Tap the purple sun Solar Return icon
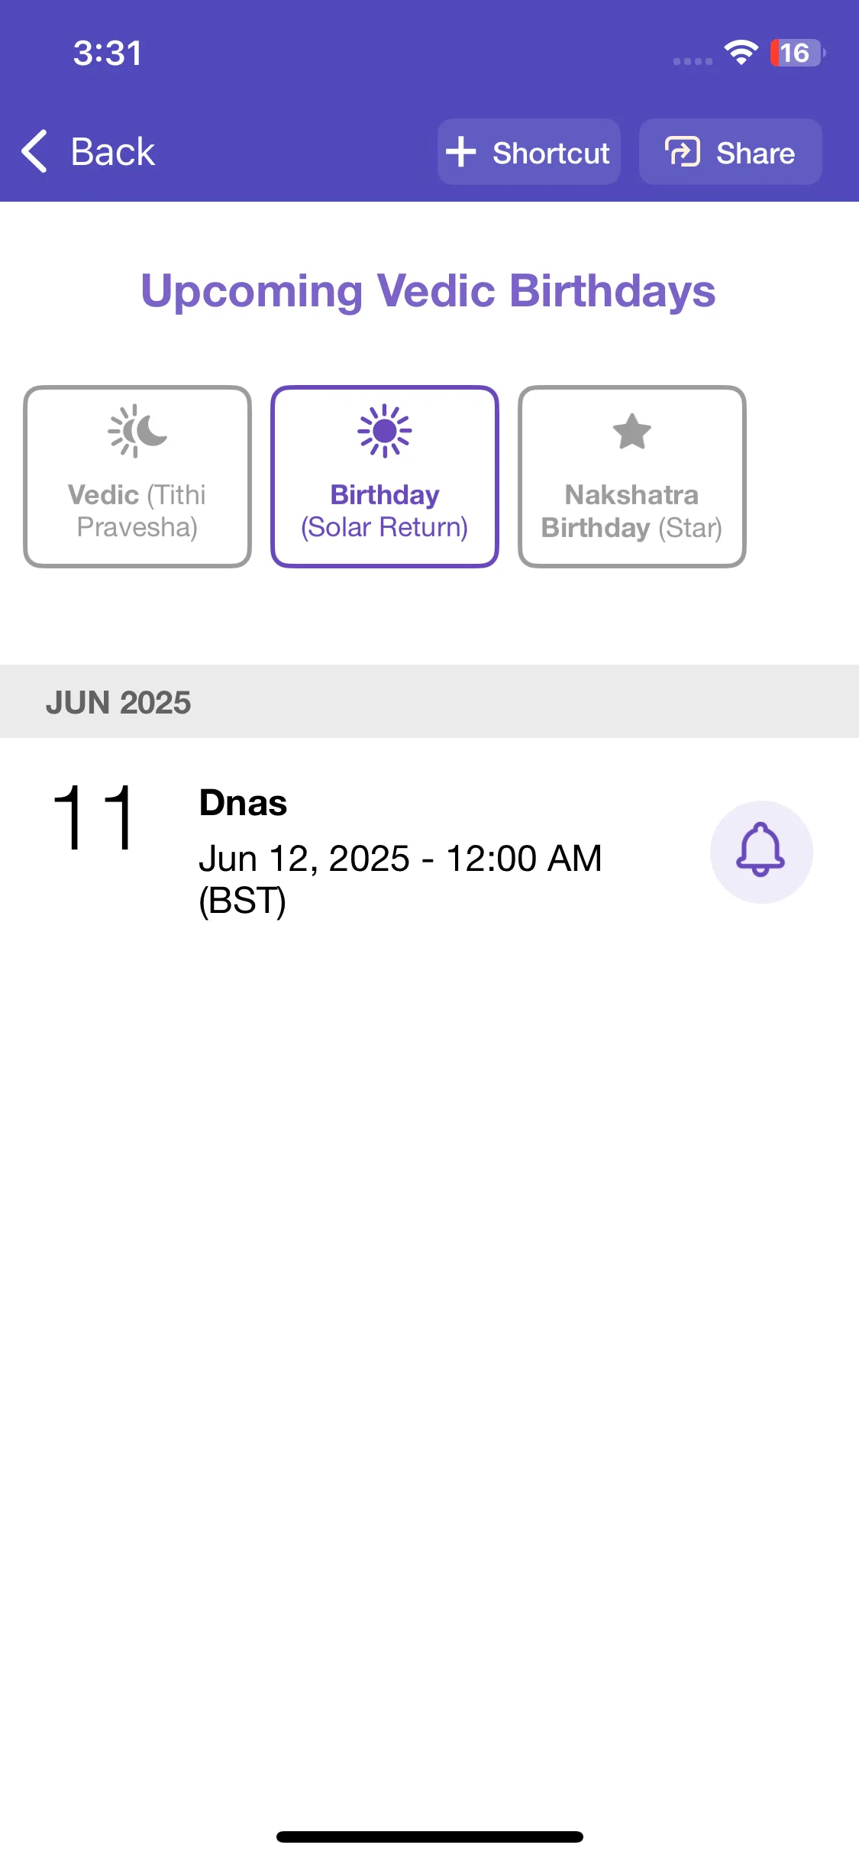 pyautogui.click(x=385, y=431)
